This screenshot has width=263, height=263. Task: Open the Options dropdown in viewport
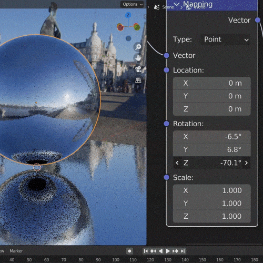[x=132, y=4]
